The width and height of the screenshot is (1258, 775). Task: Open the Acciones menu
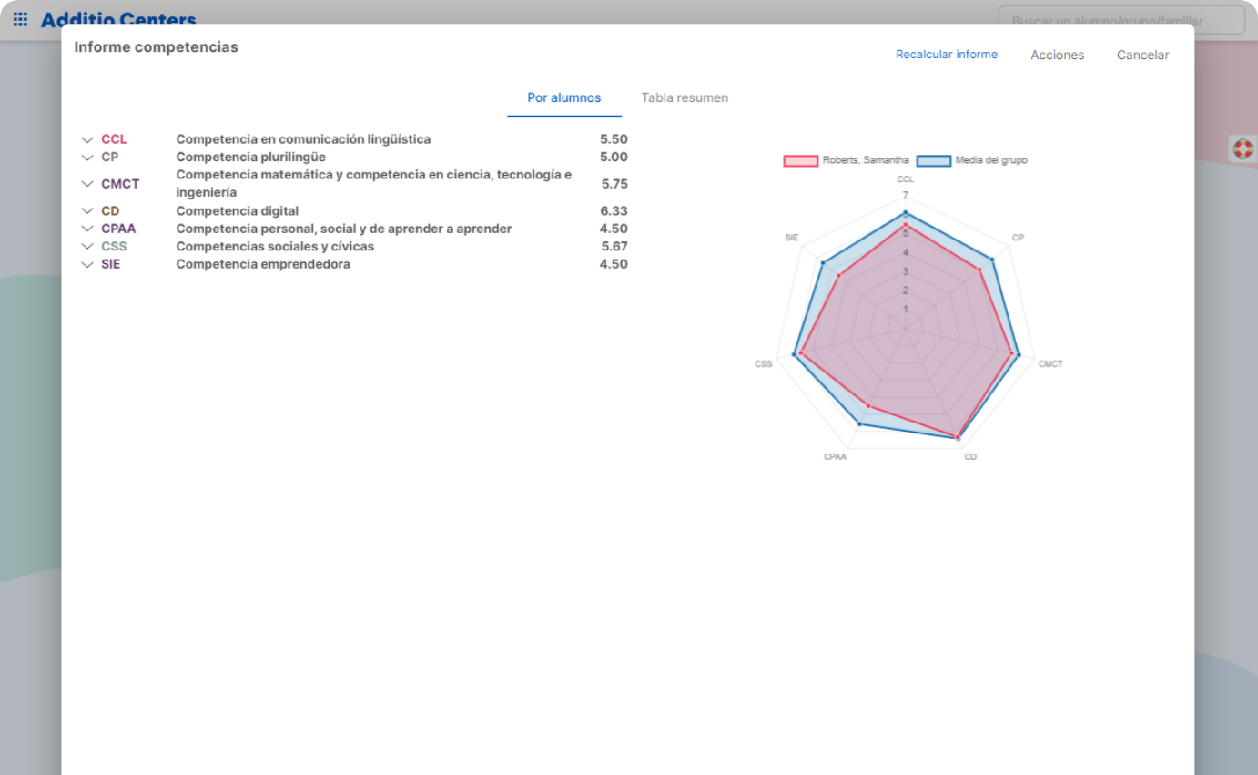click(1057, 55)
